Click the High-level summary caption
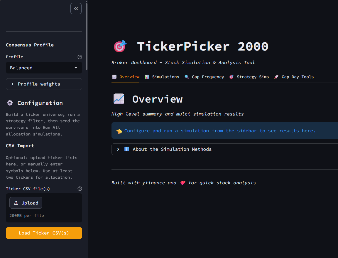Screen dimensions: 338x258 (178, 114)
